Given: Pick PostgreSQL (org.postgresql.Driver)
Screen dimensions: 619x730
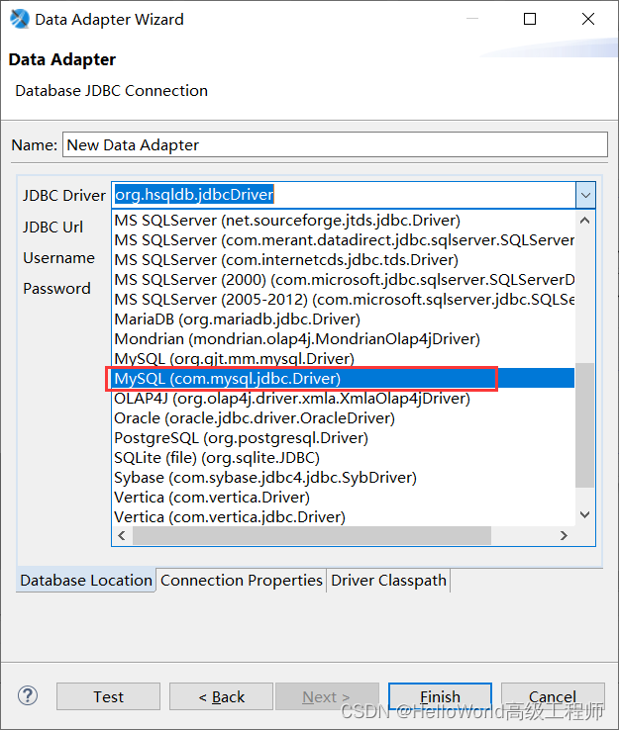Looking at the screenshot, I should click(343, 438).
